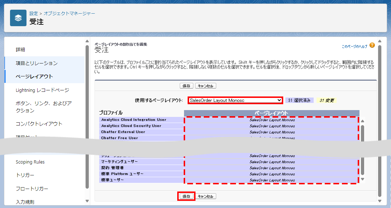Click the top 保存 button
391x208 pixels.
click(186, 86)
